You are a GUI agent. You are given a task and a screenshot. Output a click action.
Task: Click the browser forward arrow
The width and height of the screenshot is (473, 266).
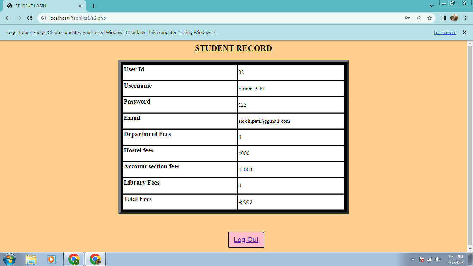[x=18, y=18]
